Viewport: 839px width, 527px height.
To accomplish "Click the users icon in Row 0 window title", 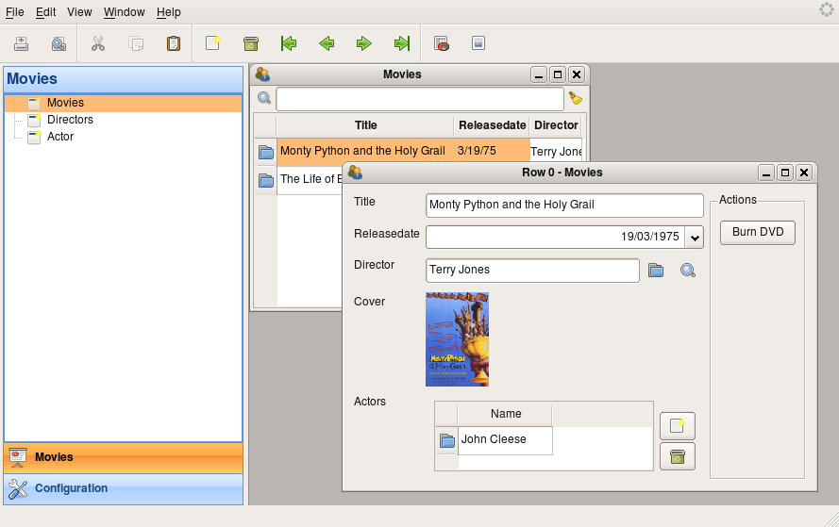I will pos(355,173).
